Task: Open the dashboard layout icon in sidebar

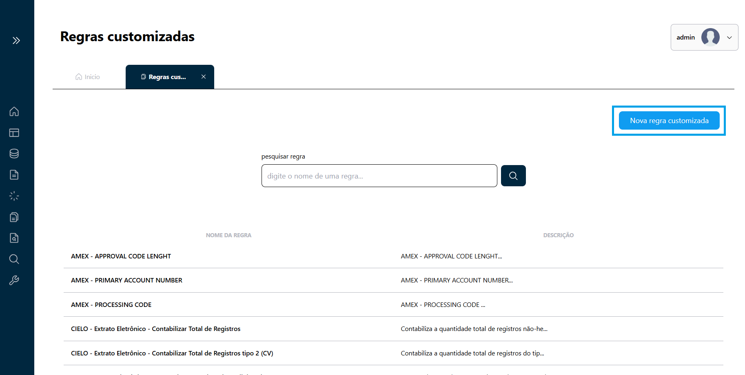Action: (14, 132)
